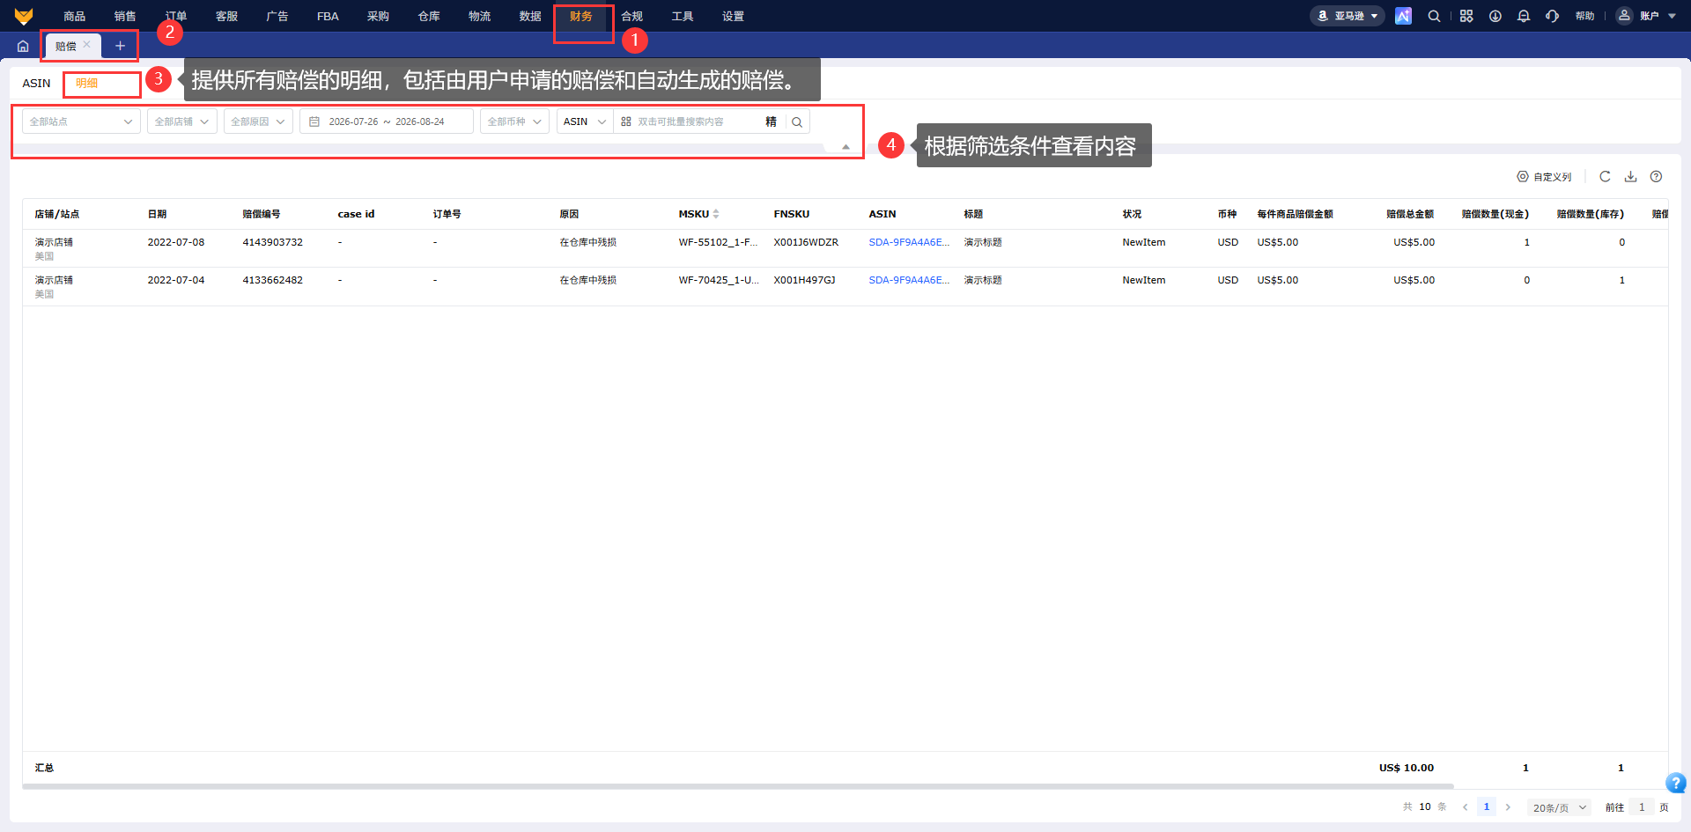Open the customer support headset icon
The image size is (1691, 832).
(1552, 16)
